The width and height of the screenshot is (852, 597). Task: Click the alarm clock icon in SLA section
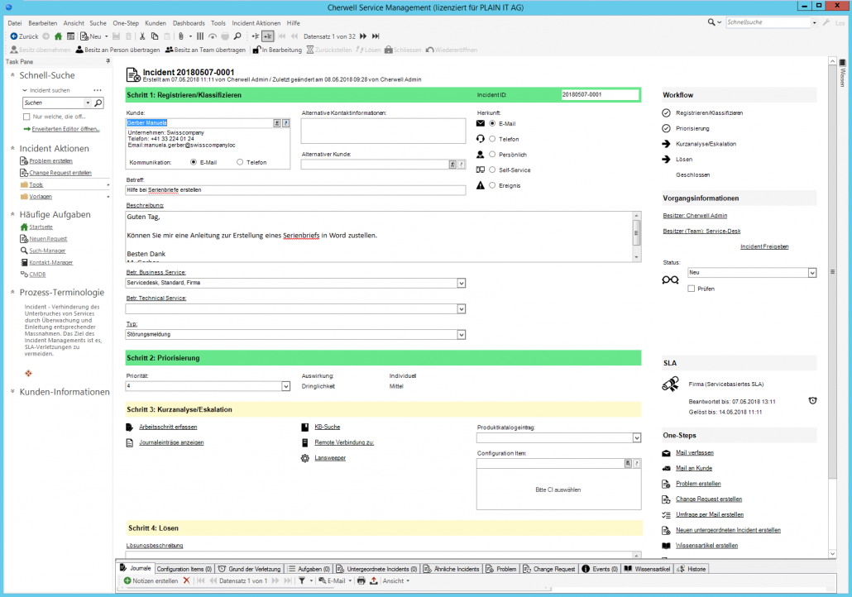(x=812, y=401)
